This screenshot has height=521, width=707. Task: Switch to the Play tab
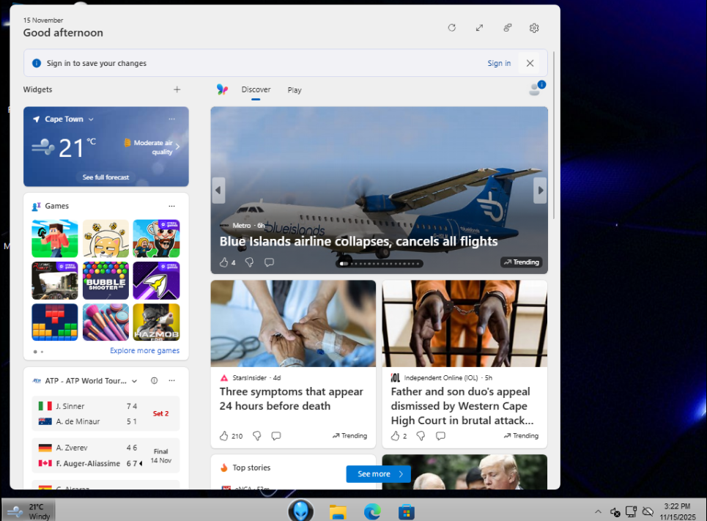pyautogui.click(x=295, y=90)
